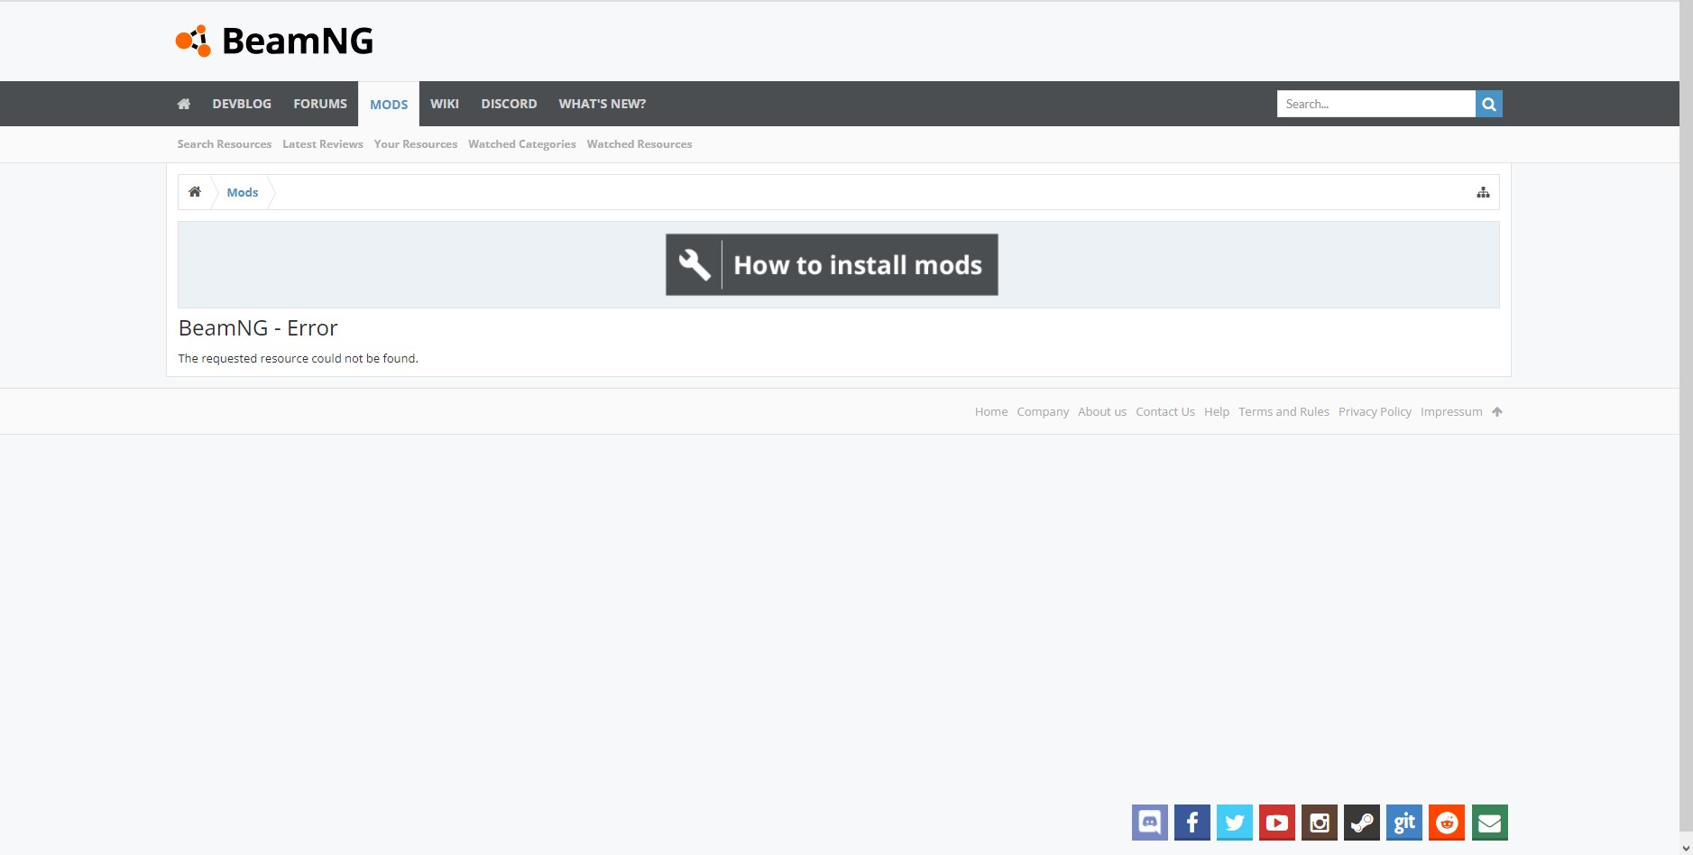Open Terms and Rules footer link
The image size is (1693, 855).
1284,411
